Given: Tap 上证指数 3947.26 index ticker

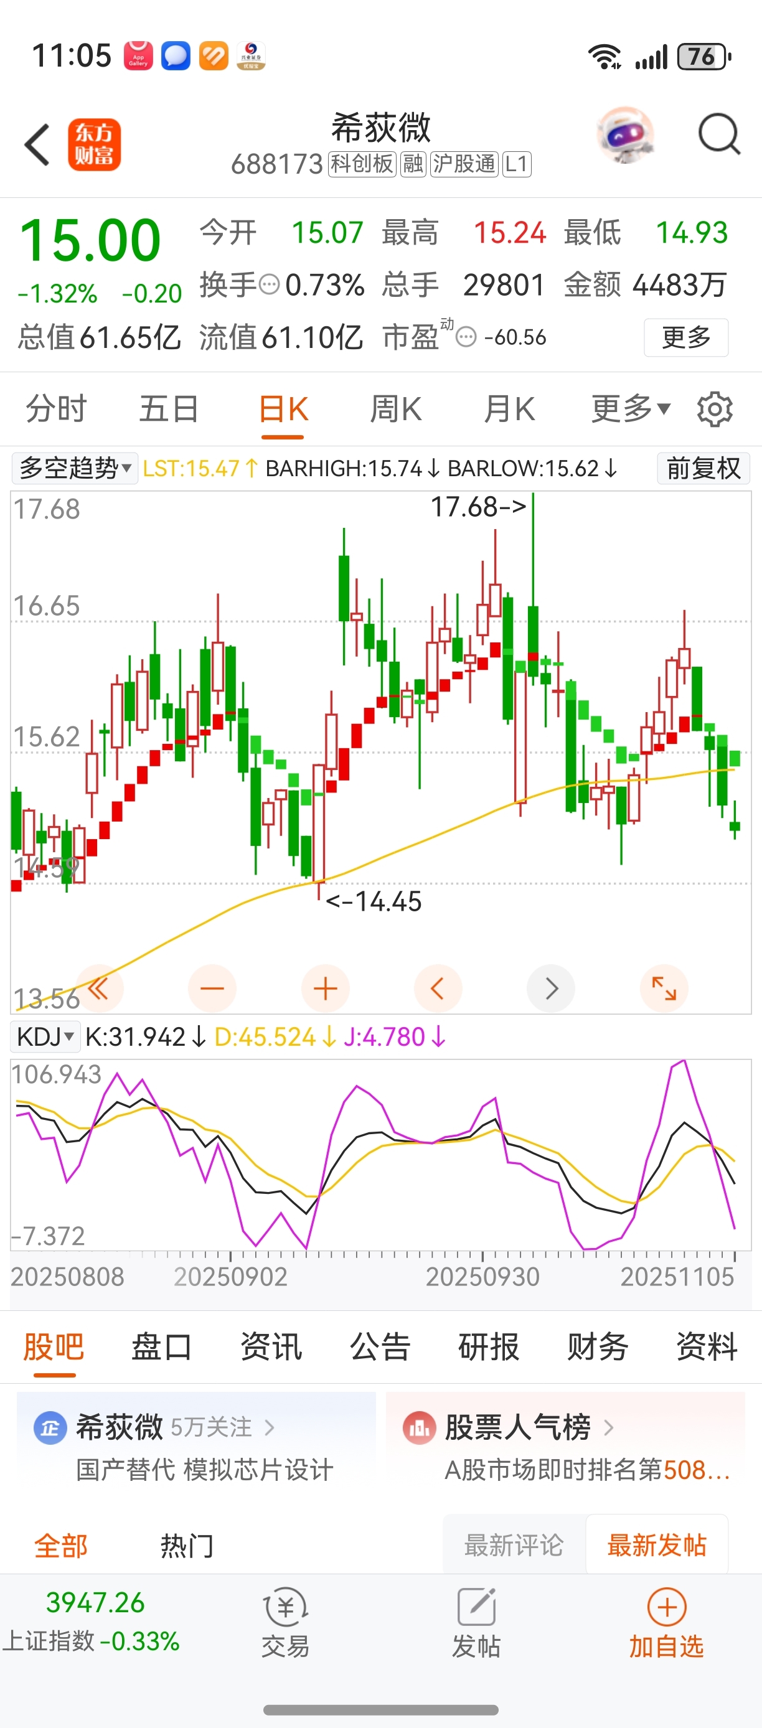Looking at the screenshot, I should tap(92, 1623).
